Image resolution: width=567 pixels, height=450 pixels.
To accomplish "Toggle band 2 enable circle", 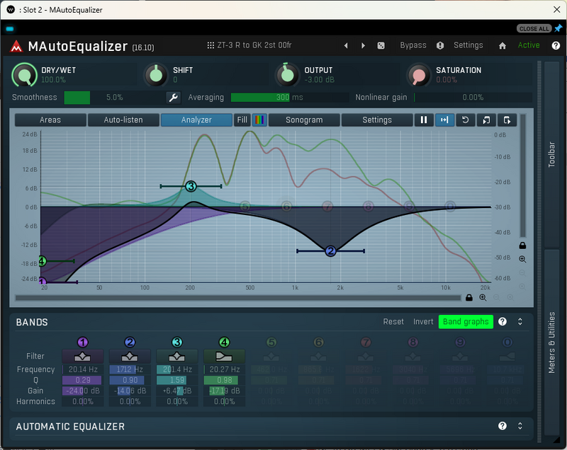I will coord(130,342).
